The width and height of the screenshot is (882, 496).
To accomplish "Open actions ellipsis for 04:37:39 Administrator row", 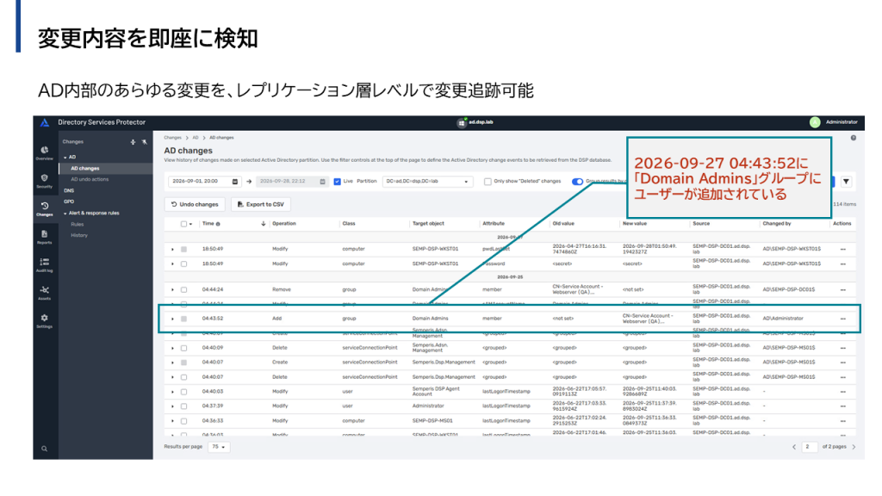I will click(842, 406).
